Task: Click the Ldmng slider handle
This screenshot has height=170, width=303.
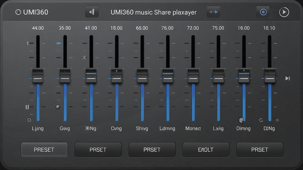Action: coord(168,76)
